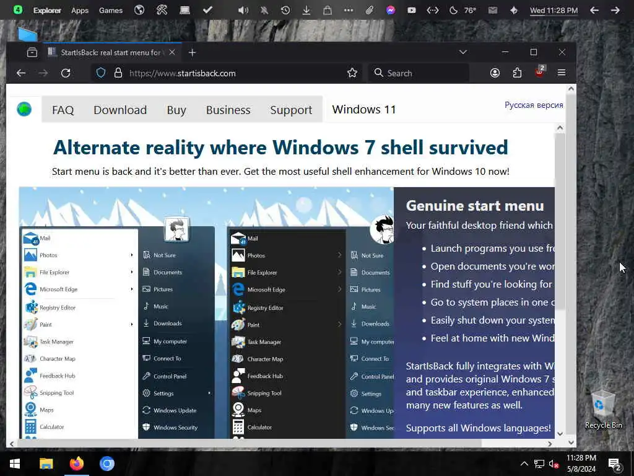Image resolution: width=634 pixels, height=476 pixels.
Task: Close the StartIsBack tab
Action: tap(172, 52)
